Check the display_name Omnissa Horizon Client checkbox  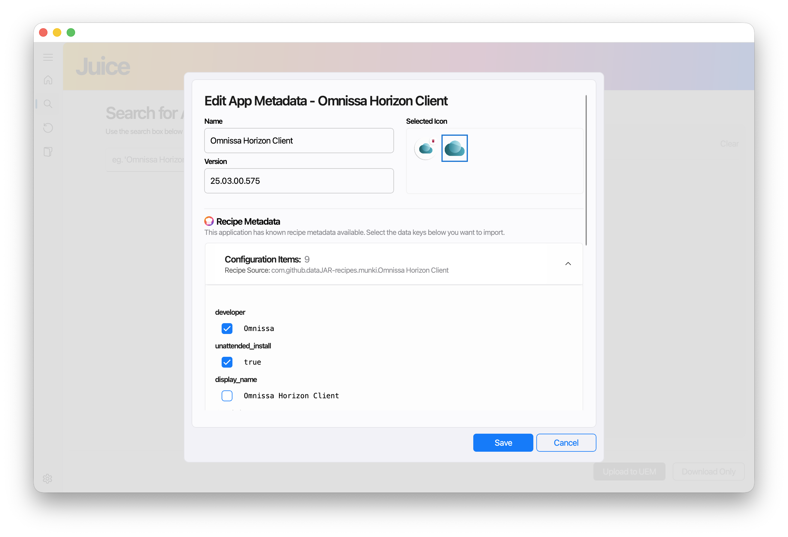[x=227, y=396]
